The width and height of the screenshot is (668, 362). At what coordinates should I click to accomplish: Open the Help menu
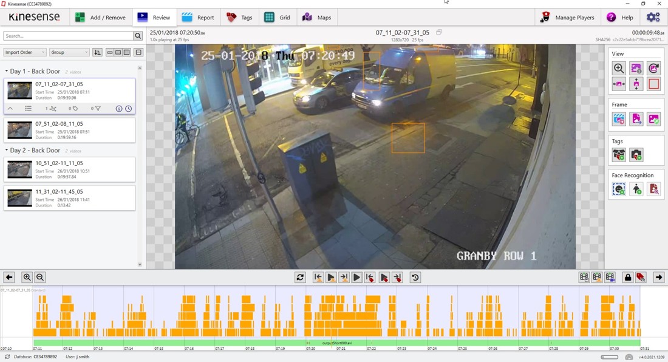[x=620, y=18]
